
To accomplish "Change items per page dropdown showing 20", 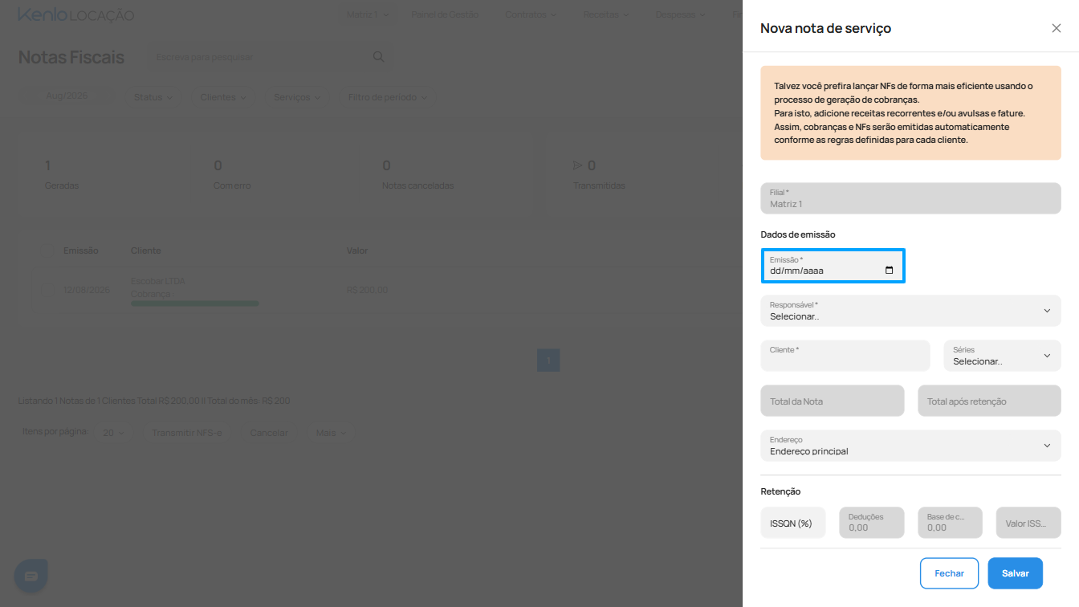I will pyautogui.click(x=114, y=433).
